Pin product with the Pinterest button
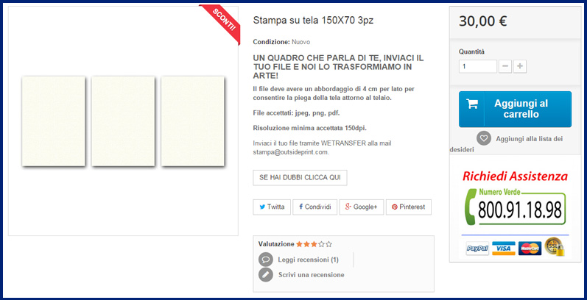587x300 pixels. tap(409, 207)
